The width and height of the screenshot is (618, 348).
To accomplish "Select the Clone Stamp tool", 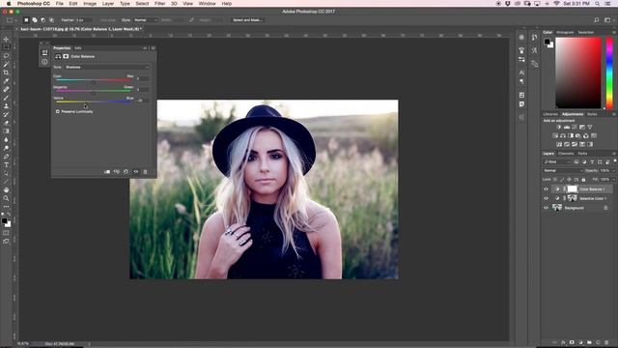I will pos(6,106).
